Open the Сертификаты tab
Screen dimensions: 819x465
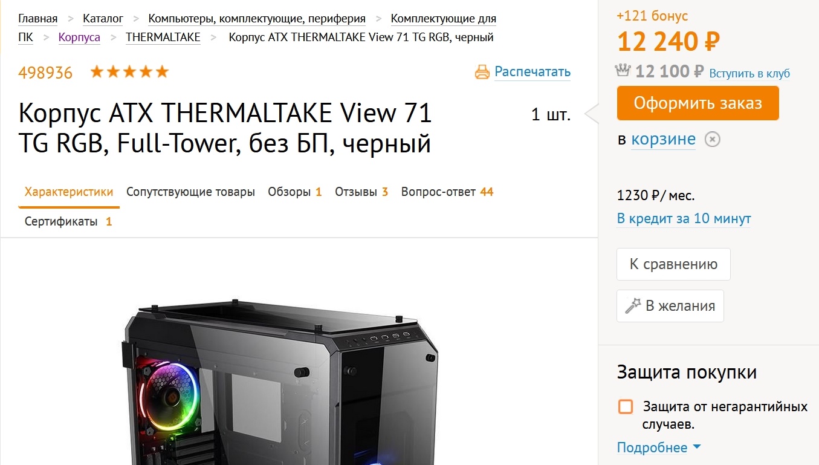coord(68,222)
